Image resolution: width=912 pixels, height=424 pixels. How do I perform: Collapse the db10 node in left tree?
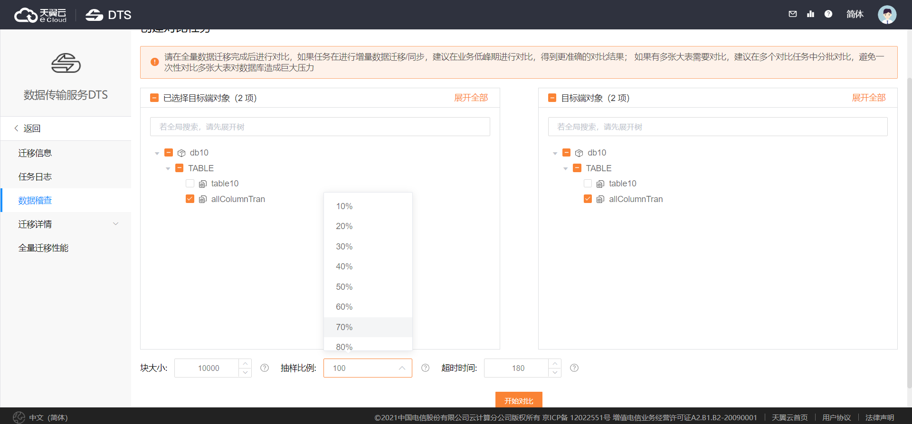tap(157, 153)
